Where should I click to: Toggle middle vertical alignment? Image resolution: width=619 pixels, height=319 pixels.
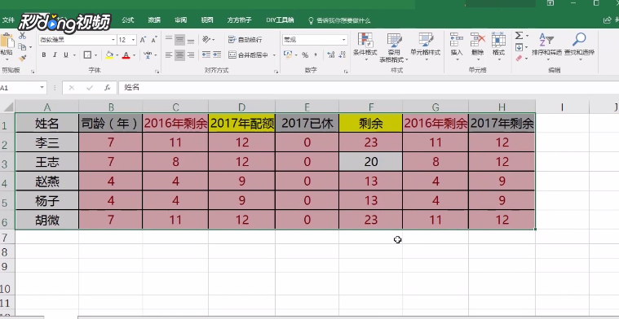click(180, 39)
